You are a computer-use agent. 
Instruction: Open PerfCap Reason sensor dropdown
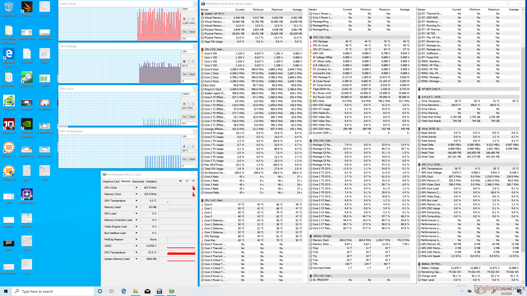click(x=136, y=240)
